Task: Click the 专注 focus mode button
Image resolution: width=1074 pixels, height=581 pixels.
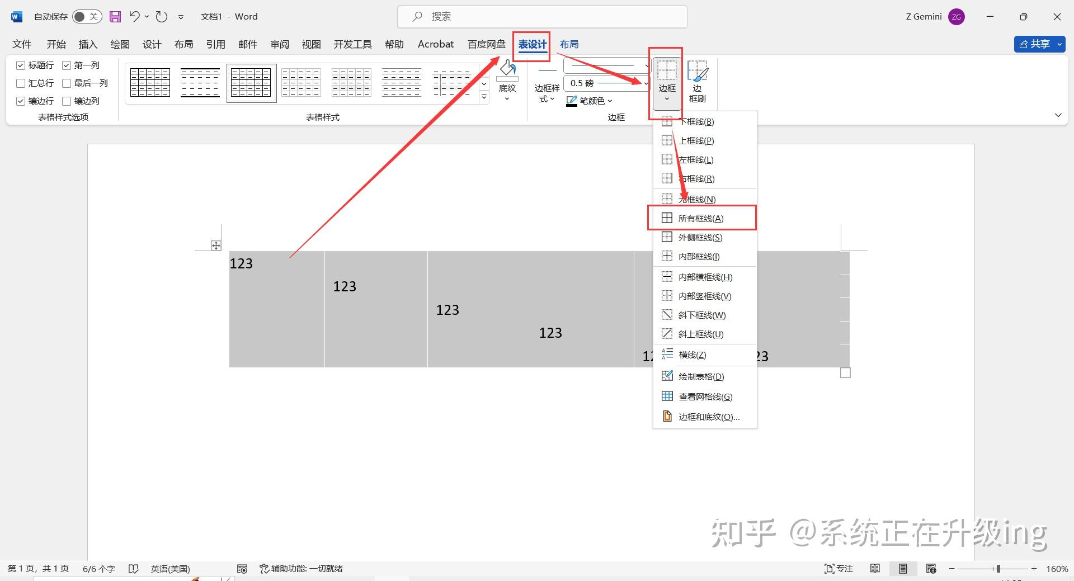Action: click(839, 569)
